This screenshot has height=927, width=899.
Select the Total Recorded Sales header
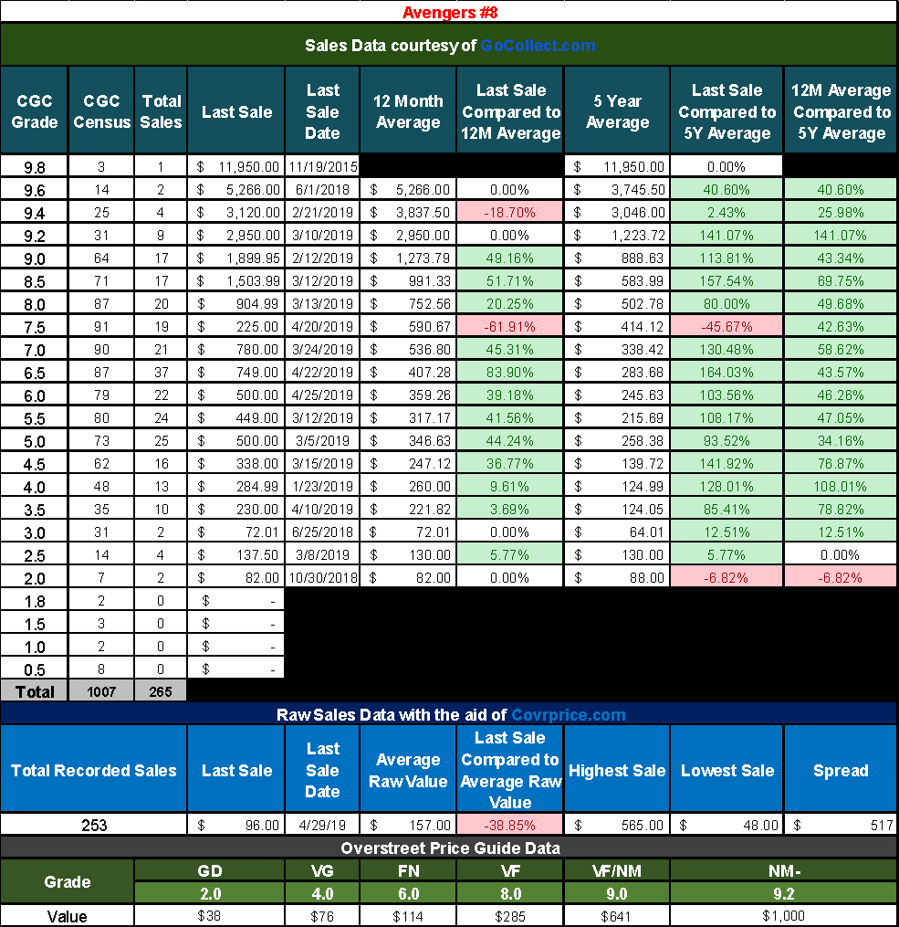[94, 770]
